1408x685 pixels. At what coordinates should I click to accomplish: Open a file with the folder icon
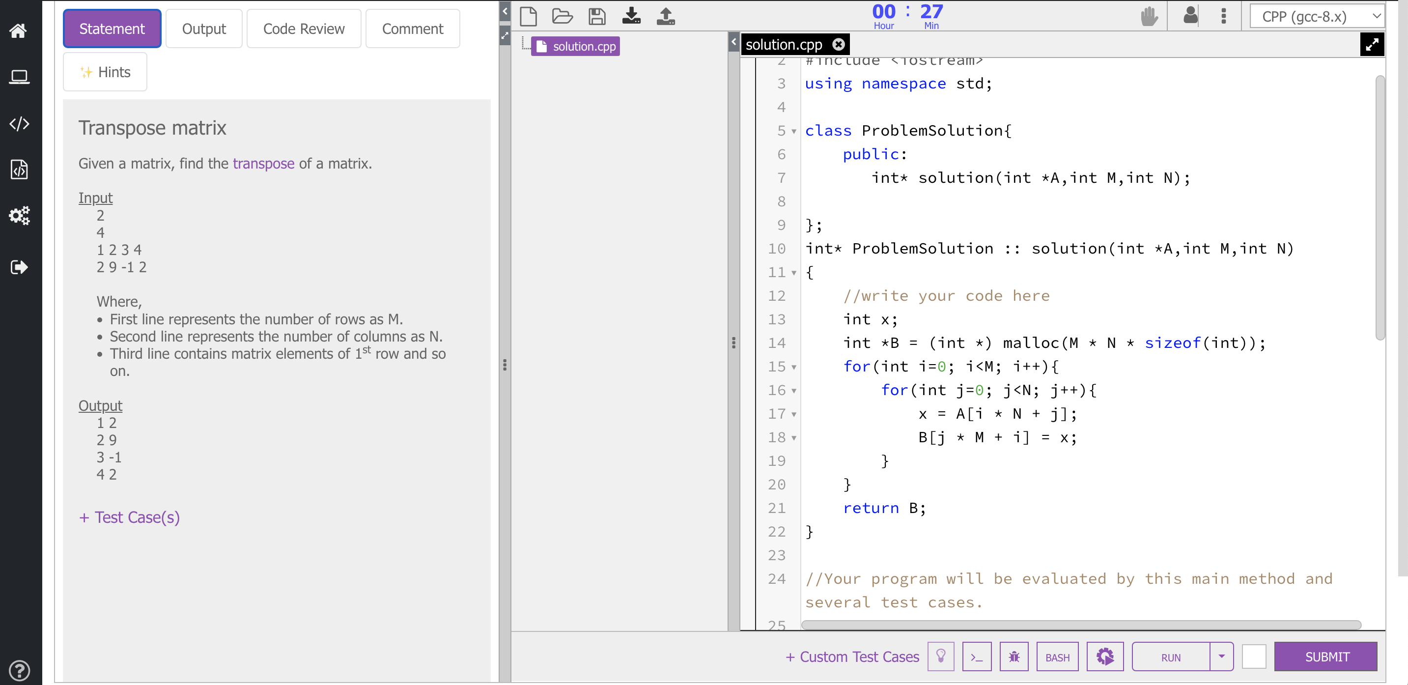563,16
